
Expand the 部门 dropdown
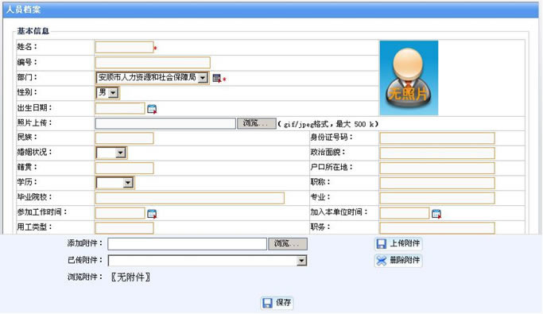[203, 78]
